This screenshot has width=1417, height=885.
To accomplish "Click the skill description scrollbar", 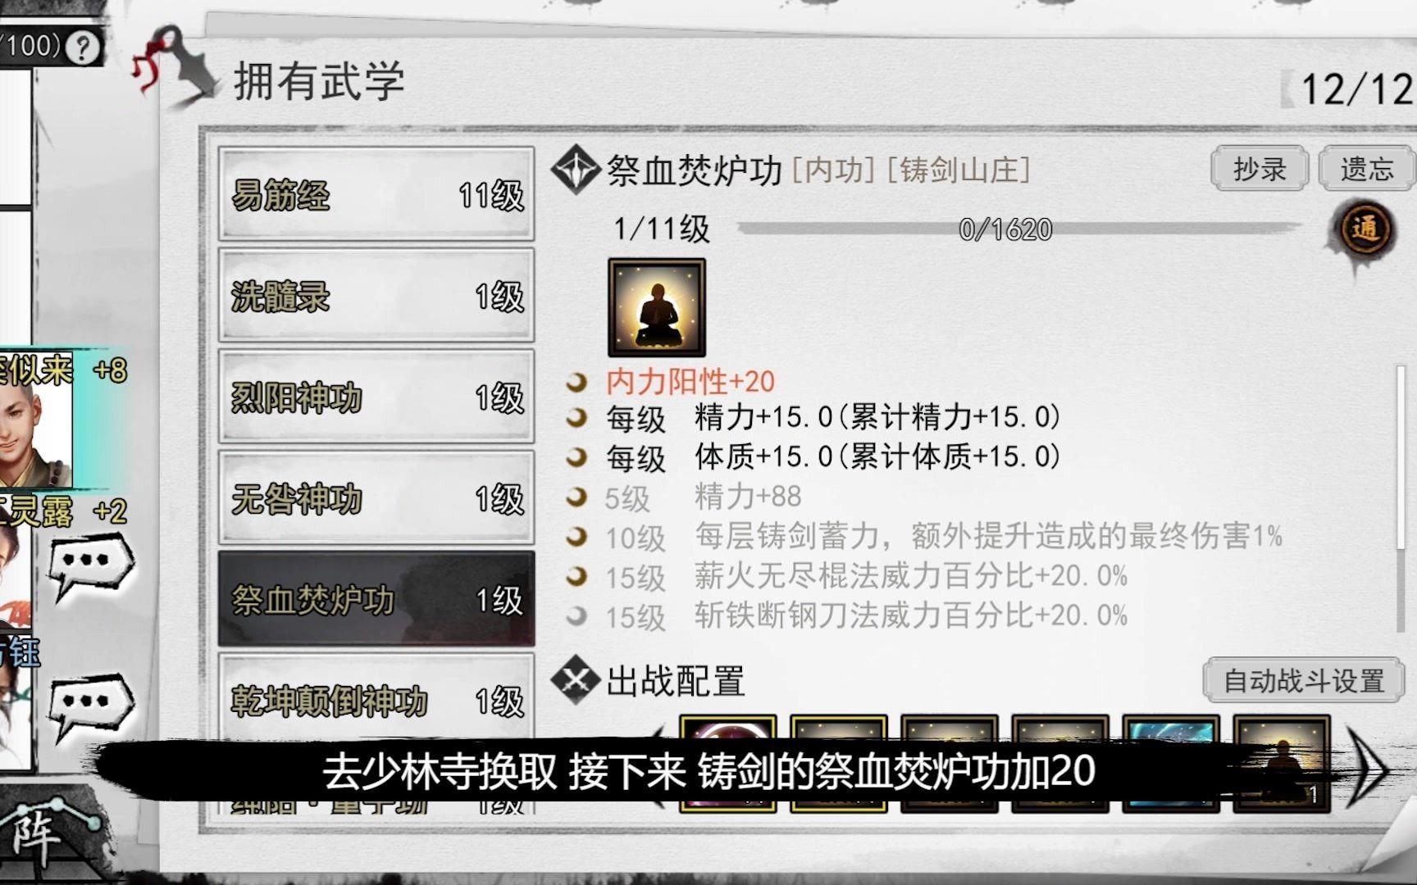I will (x=1401, y=499).
